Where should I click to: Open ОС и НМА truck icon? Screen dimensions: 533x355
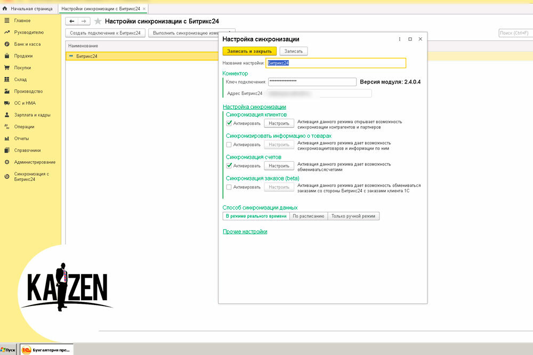(x=7, y=103)
